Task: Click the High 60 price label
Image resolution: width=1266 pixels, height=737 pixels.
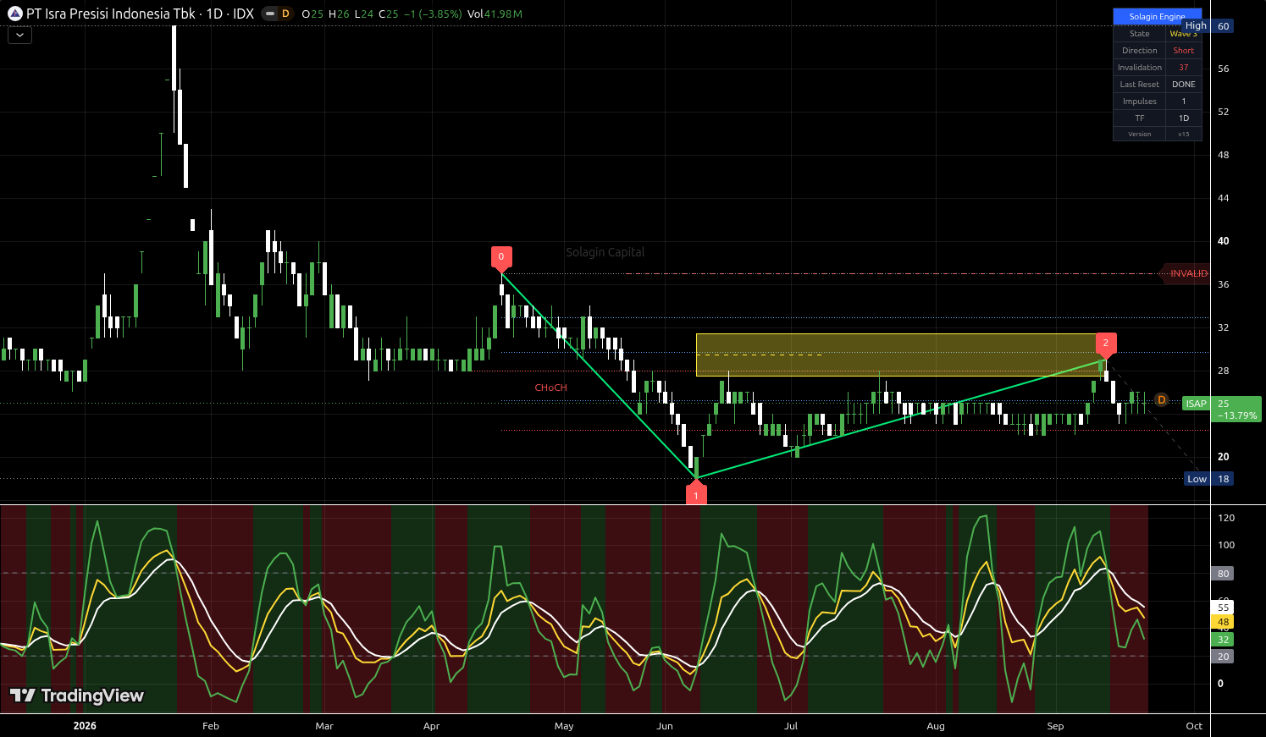Action: pos(1208,26)
